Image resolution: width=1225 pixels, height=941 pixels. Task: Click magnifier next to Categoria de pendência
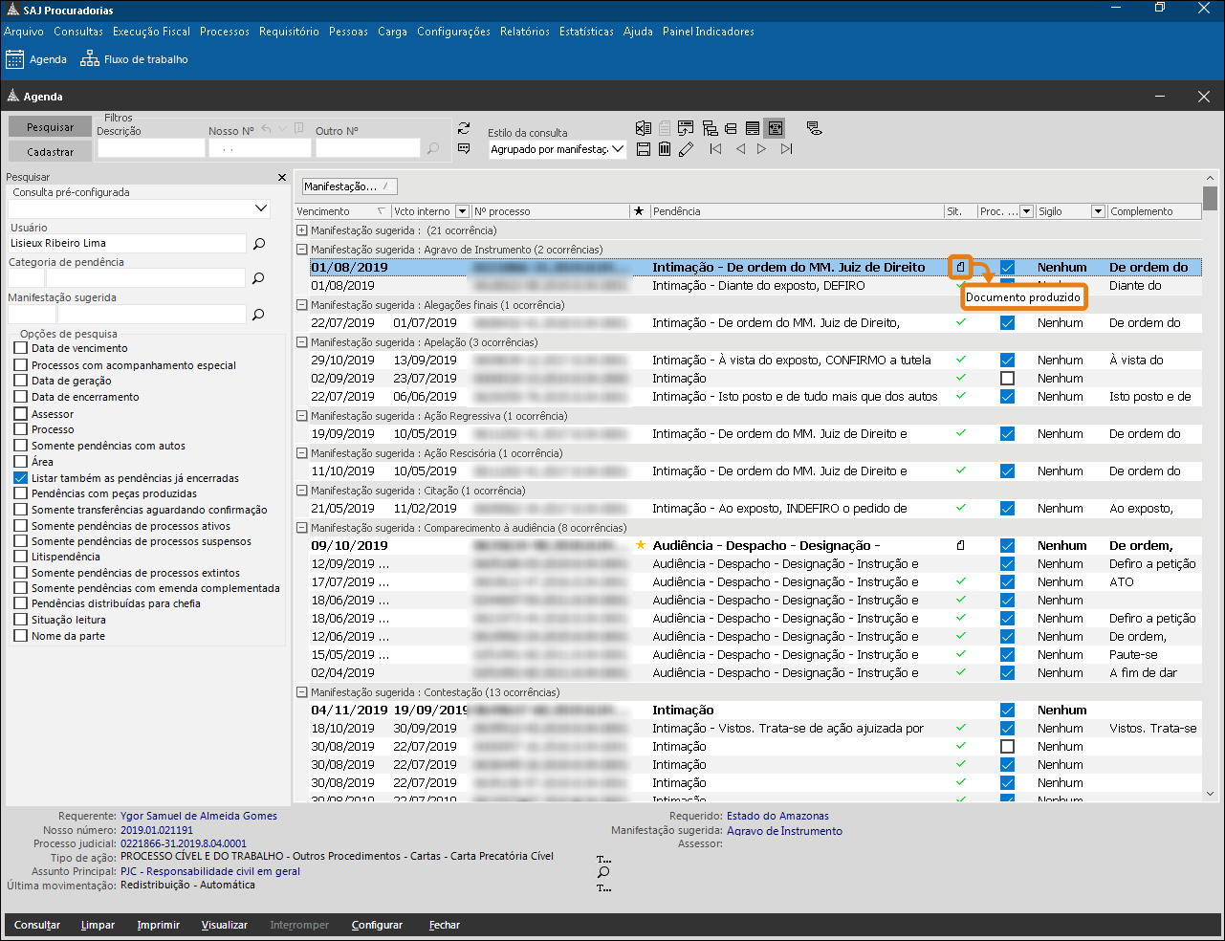258,278
